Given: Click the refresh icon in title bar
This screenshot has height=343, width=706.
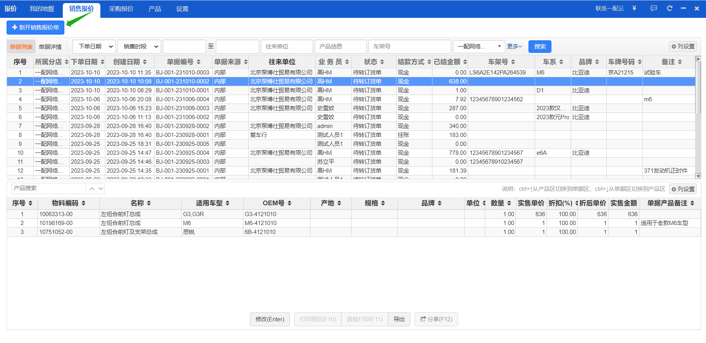Looking at the screenshot, I should tap(669, 8).
